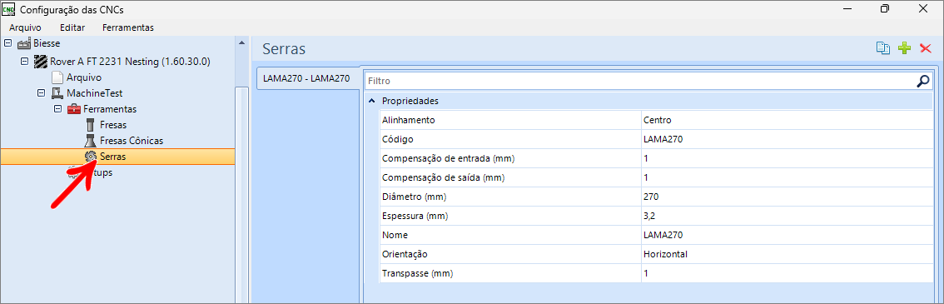
Task: Click the Compensação de entrada (mm) label
Action: click(450, 158)
